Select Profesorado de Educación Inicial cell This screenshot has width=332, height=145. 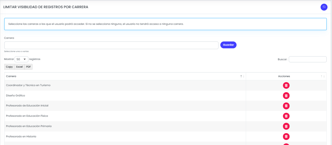point(125,106)
